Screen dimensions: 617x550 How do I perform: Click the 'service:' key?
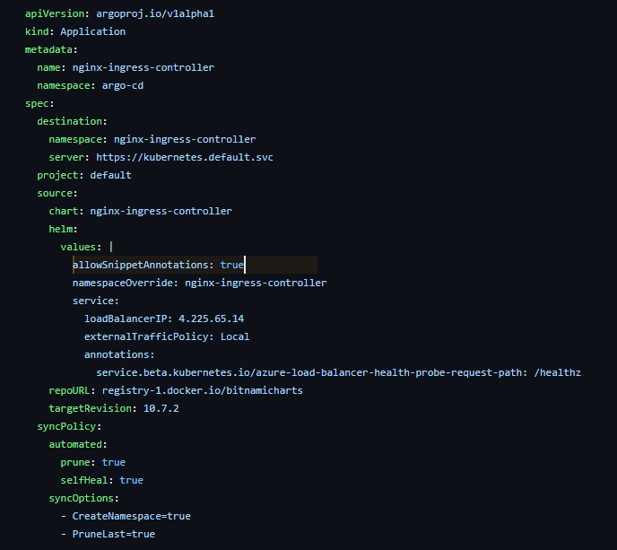(x=96, y=301)
